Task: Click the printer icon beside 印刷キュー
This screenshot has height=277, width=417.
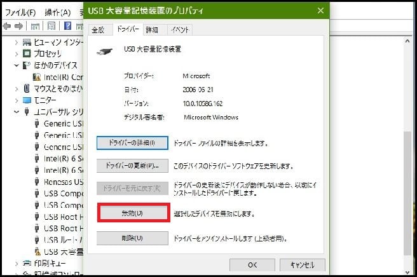Action: (27, 263)
